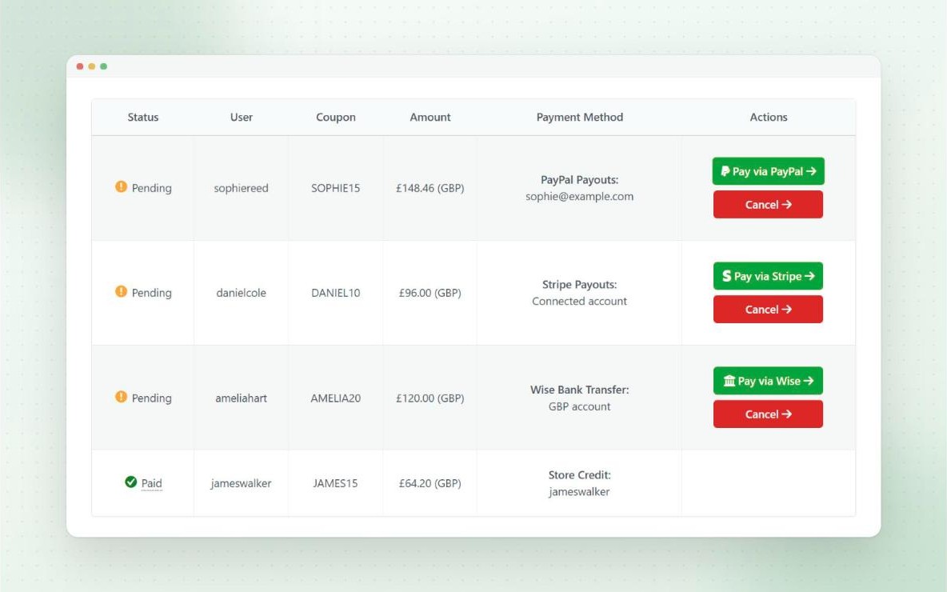
Task: Select the jameswalker cell in the User column
Action: pos(241,483)
